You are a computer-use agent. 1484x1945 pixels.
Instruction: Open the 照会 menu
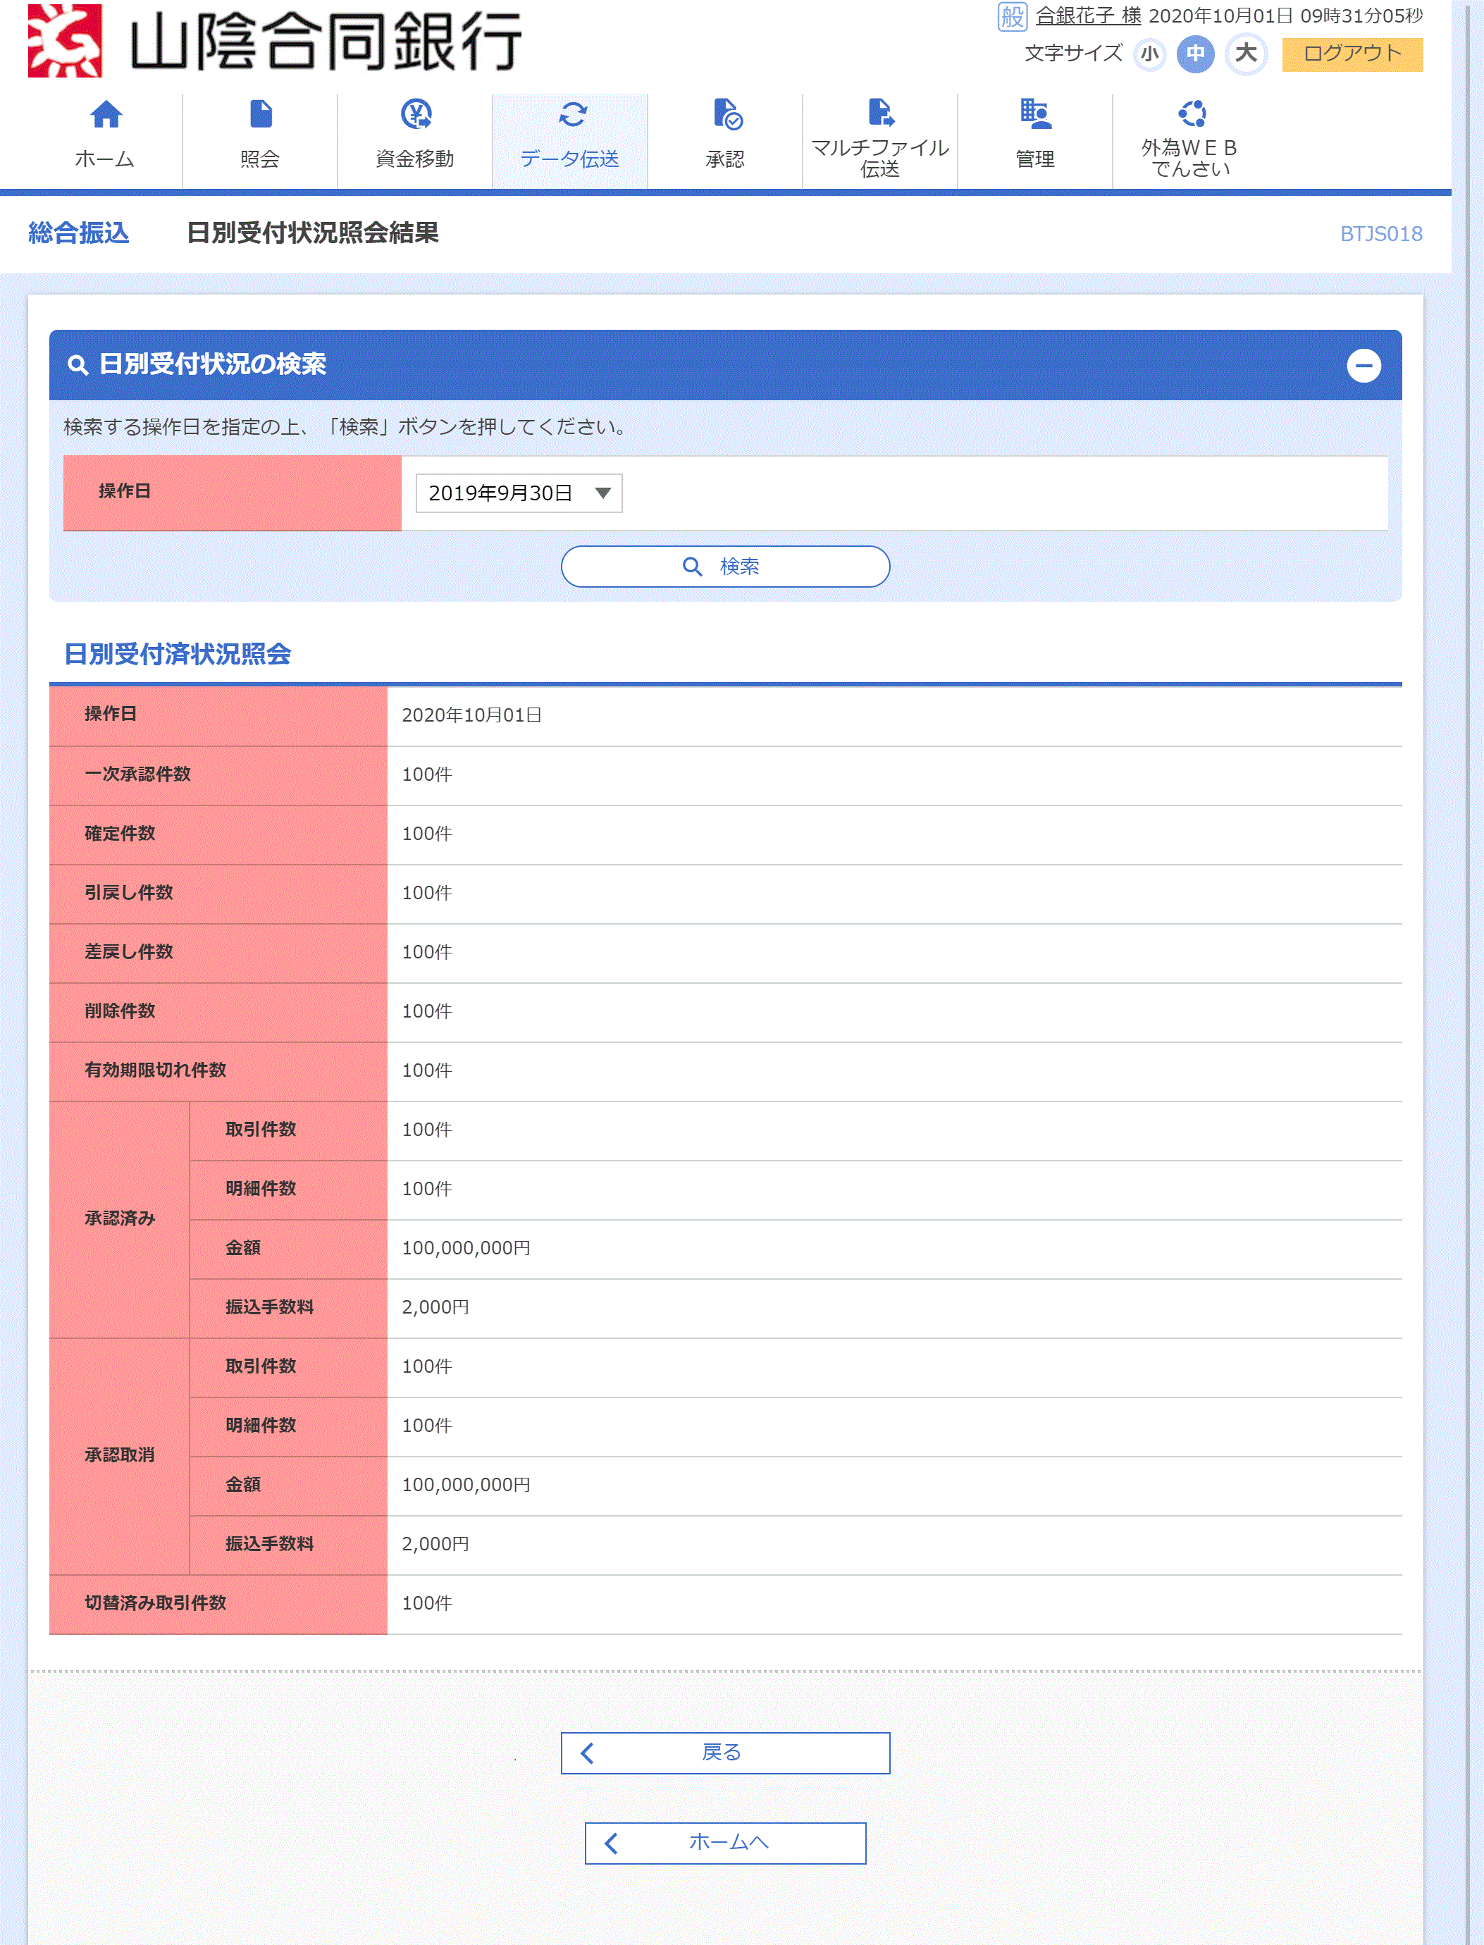click(x=261, y=140)
